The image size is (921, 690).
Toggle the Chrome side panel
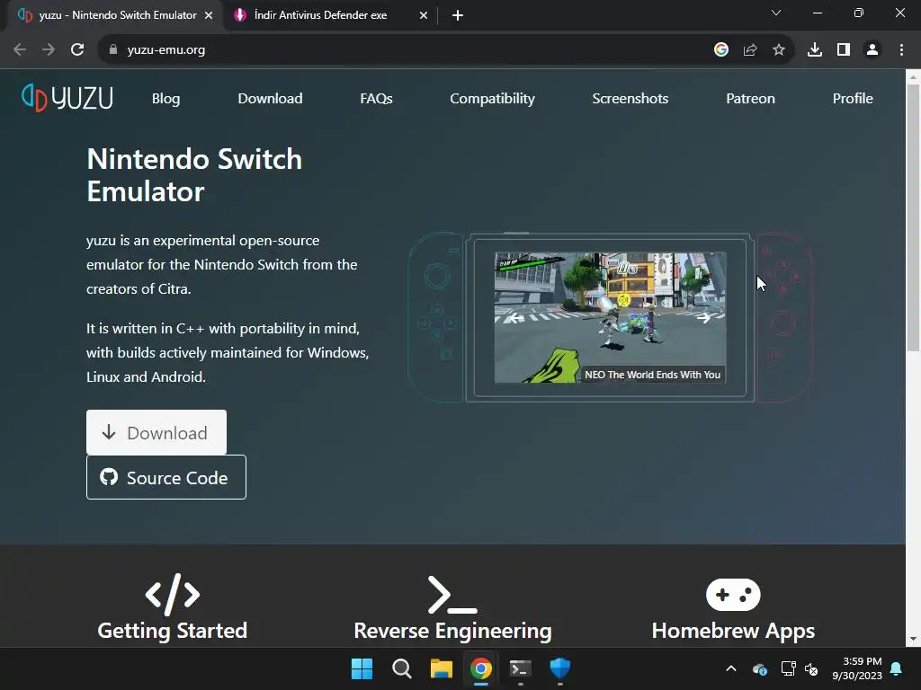pyautogui.click(x=844, y=50)
